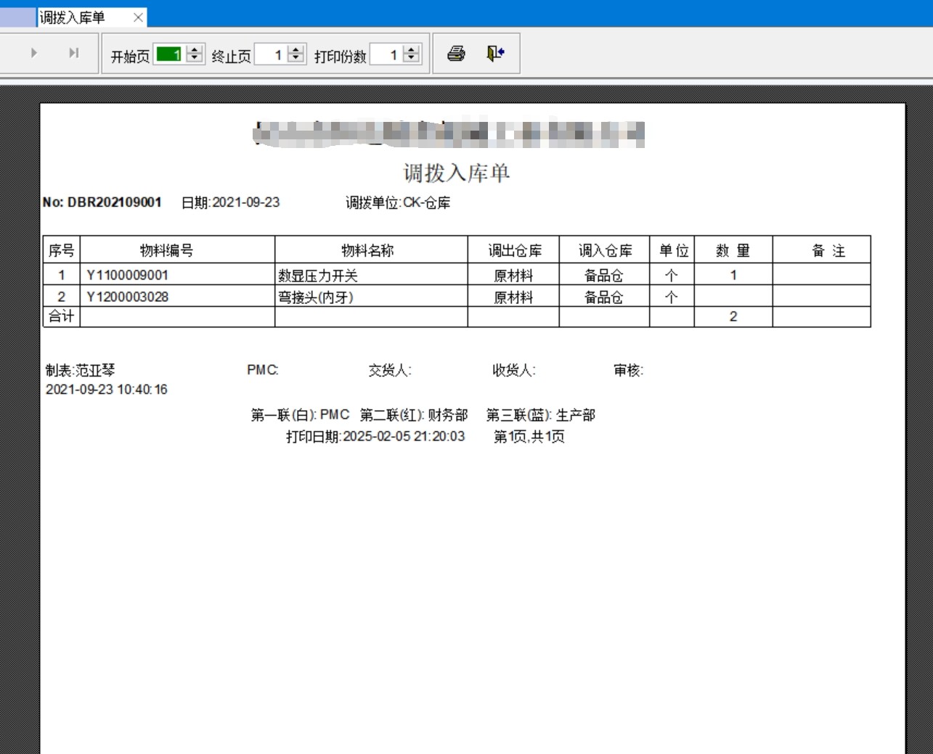Screen dimensions: 933x754
Task: Increase 终止页 value with up arrow
Action: tap(296, 50)
